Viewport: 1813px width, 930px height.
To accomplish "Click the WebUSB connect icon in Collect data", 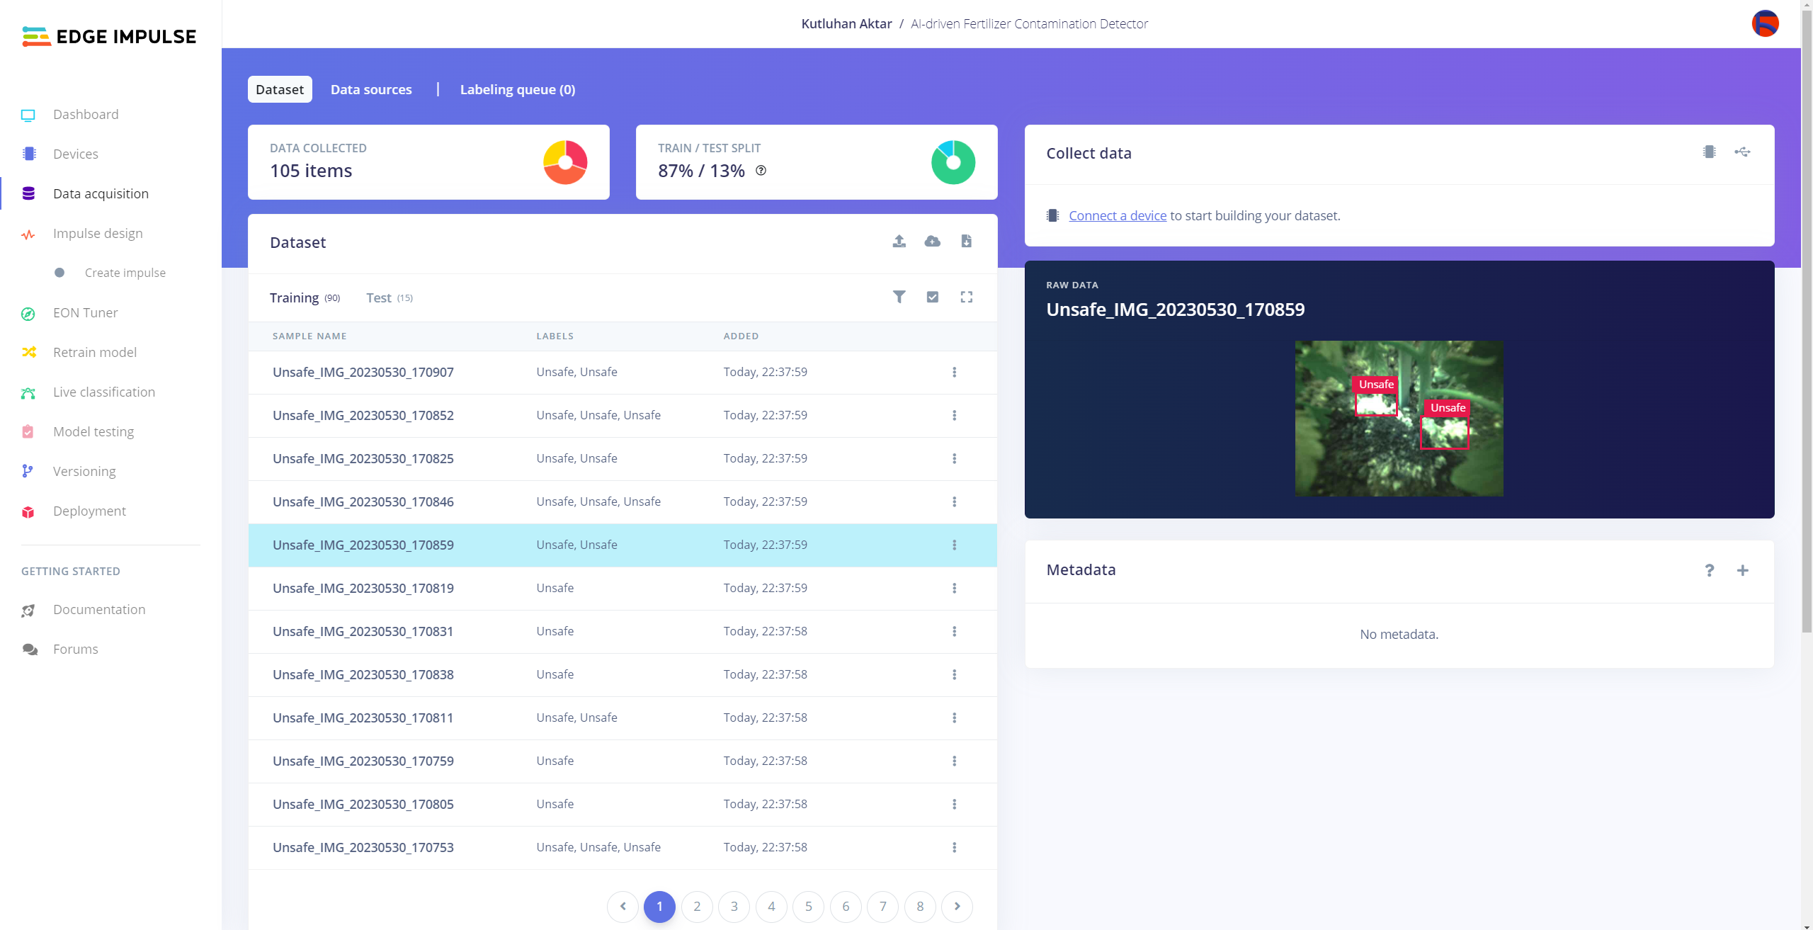I will [1742, 152].
